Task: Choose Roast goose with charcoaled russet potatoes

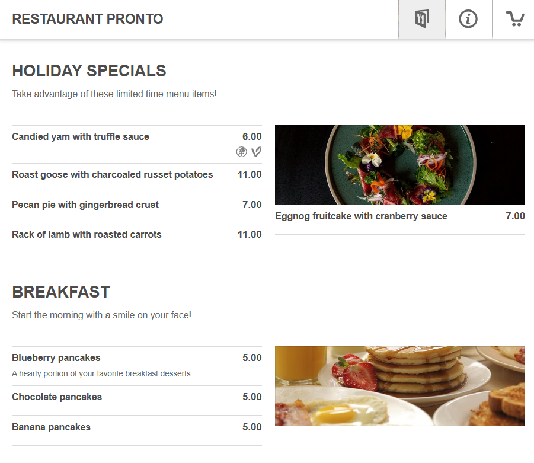Action: (113, 175)
